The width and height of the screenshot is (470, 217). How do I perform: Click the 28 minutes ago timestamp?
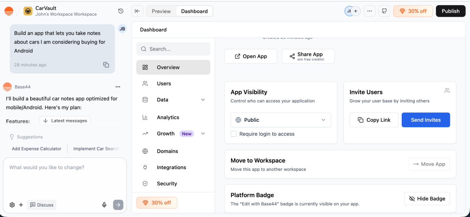[x=30, y=65]
